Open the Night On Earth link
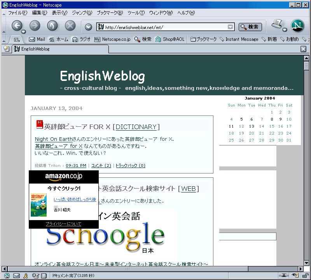The image size is (311, 280). (x=54, y=139)
